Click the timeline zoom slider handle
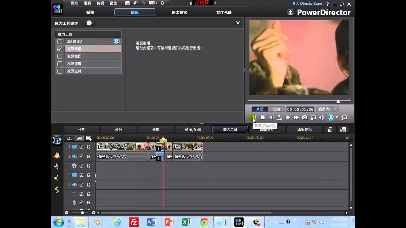 [82, 213]
